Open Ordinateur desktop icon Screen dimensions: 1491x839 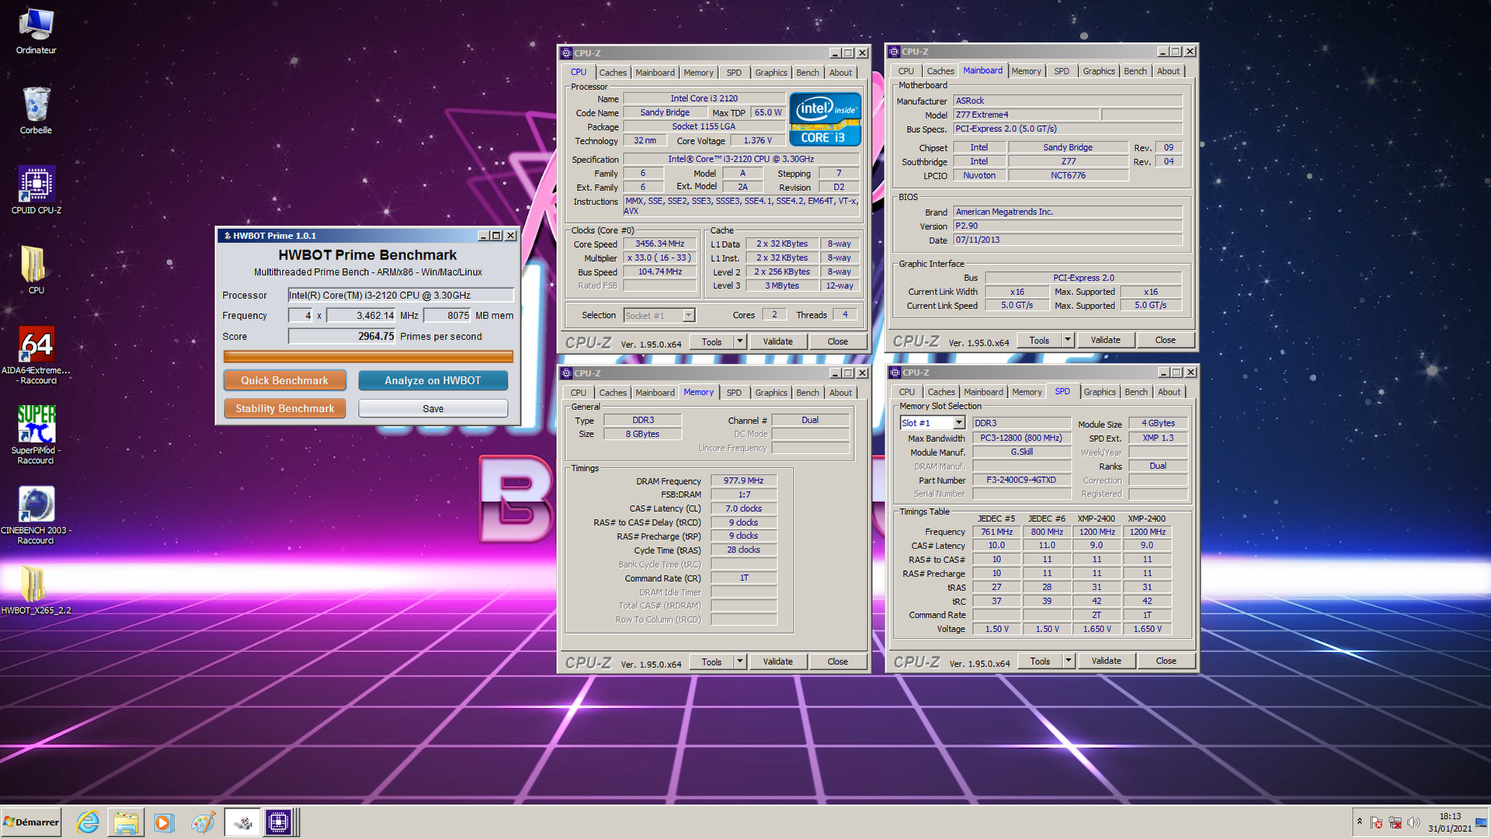coord(36,31)
